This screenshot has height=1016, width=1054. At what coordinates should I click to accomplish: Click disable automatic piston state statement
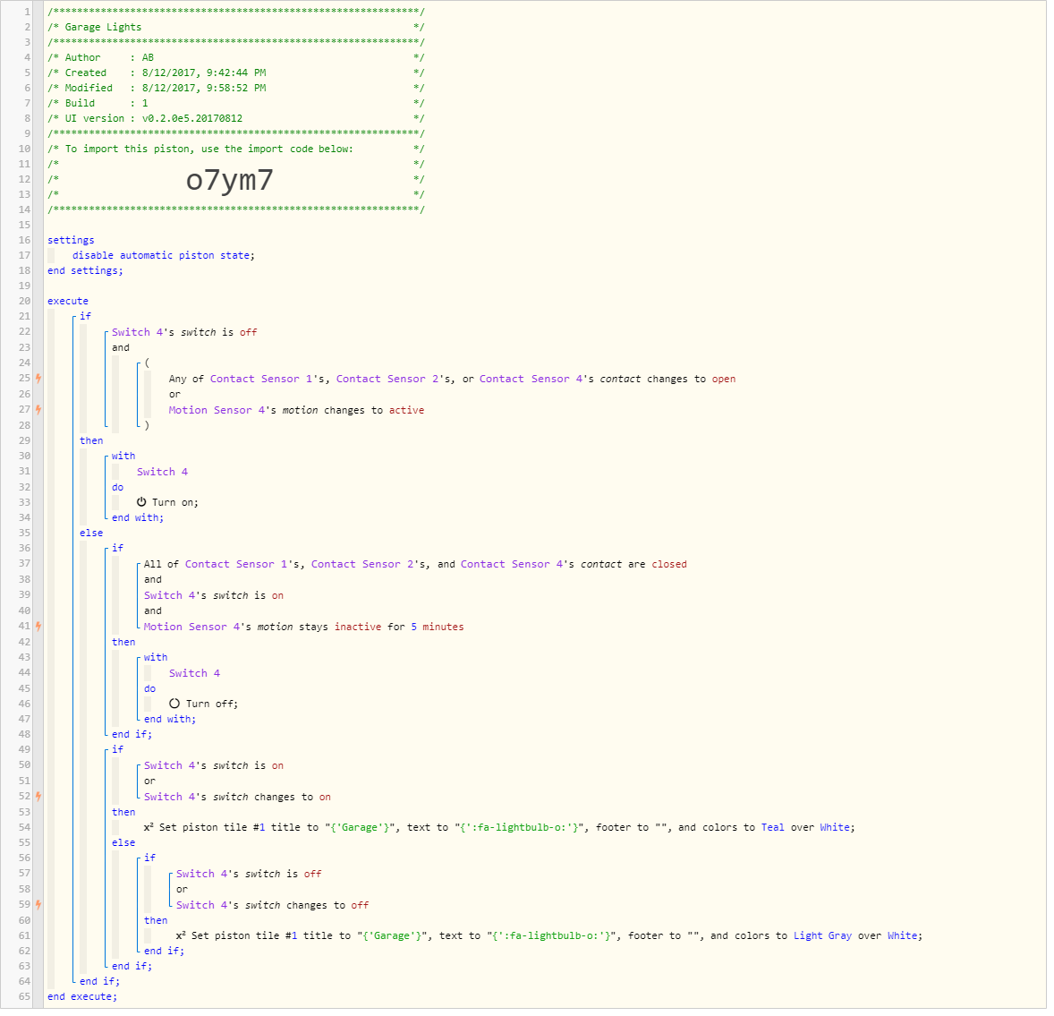coord(164,257)
